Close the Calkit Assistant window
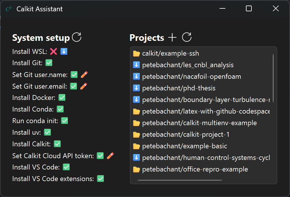 (275, 8)
